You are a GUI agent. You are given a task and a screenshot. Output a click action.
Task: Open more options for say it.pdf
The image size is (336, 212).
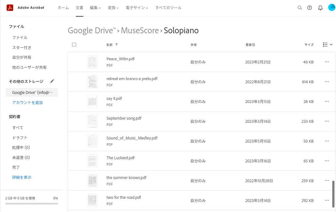(327, 101)
